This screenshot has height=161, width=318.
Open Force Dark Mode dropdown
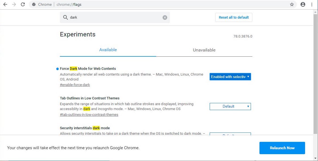[230, 77]
